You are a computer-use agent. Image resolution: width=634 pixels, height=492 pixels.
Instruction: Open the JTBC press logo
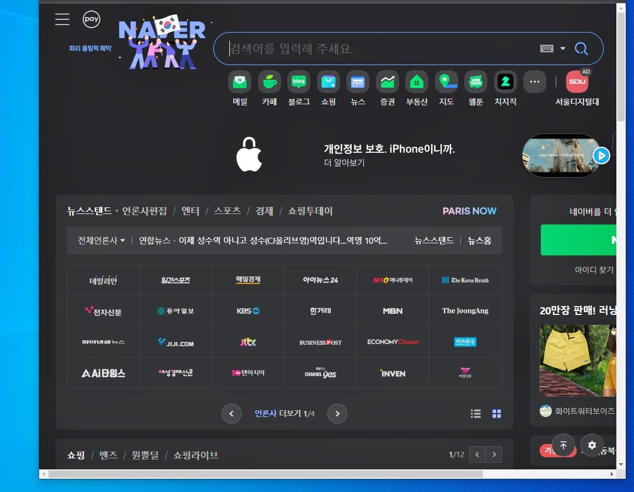click(248, 342)
